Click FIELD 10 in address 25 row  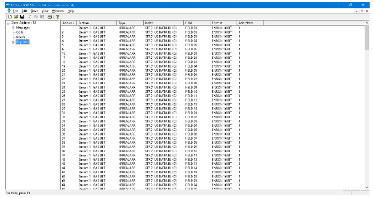191,91
